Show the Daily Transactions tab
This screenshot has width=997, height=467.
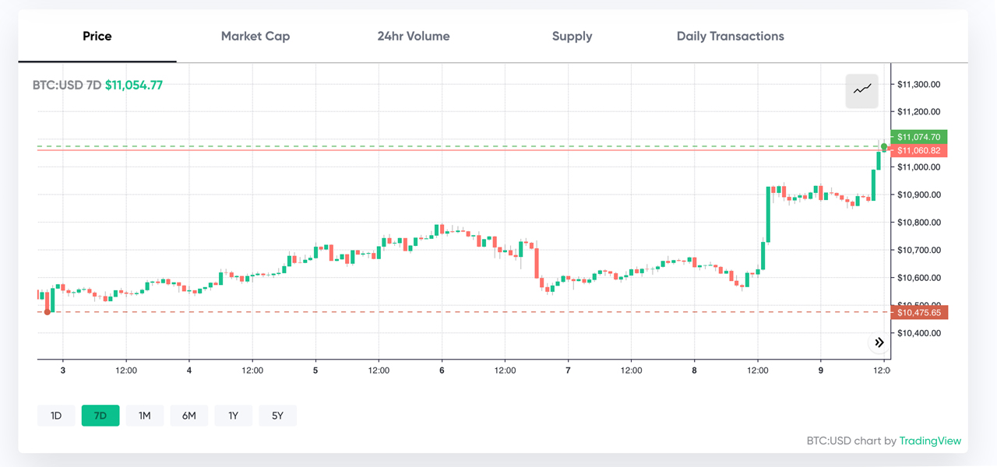(730, 37)
